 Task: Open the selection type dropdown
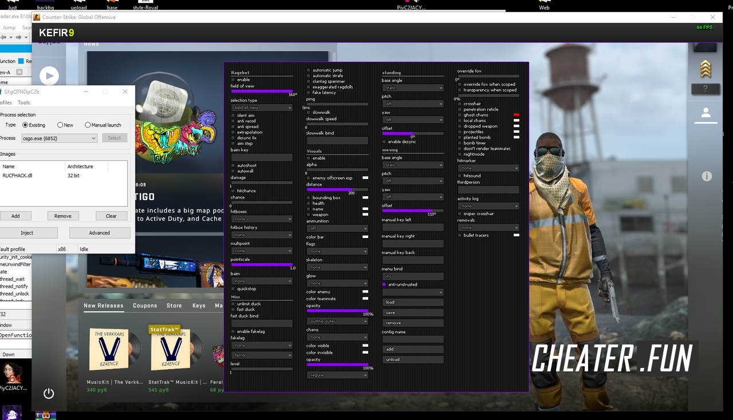click(262, 108)
